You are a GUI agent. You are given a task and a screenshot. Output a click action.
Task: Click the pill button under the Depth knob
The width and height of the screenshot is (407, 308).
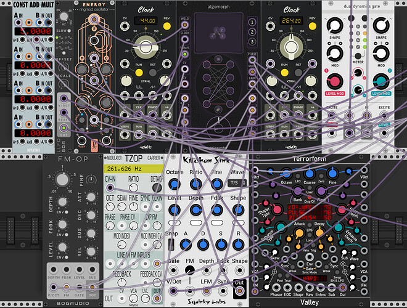point(195,222)
